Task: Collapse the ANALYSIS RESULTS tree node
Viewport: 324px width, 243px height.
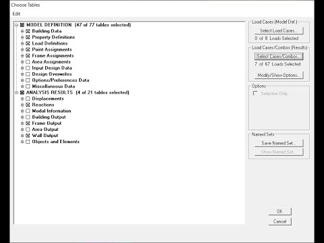Action: click(16, 92)
